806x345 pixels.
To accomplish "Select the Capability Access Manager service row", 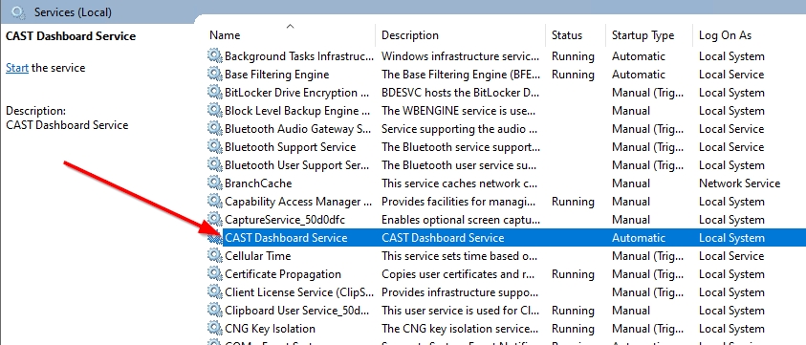I will [506, 202].
